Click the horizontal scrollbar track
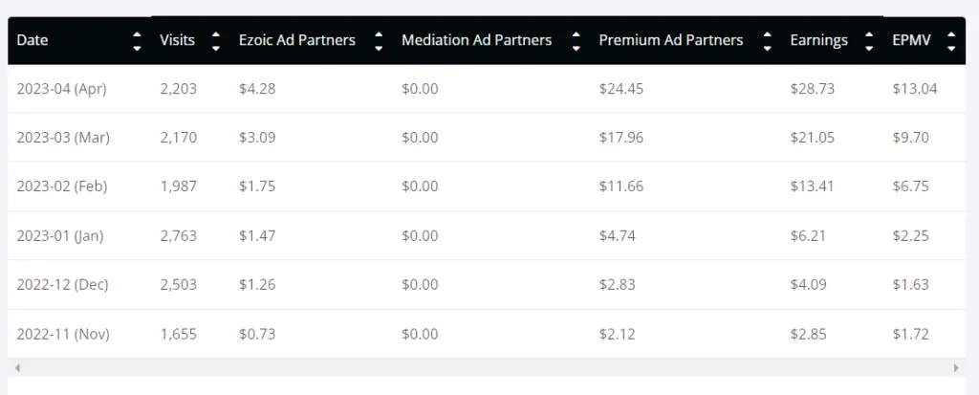 [x=487, y=368]
